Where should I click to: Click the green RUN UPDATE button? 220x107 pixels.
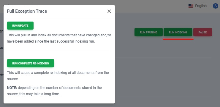(20, 25)
